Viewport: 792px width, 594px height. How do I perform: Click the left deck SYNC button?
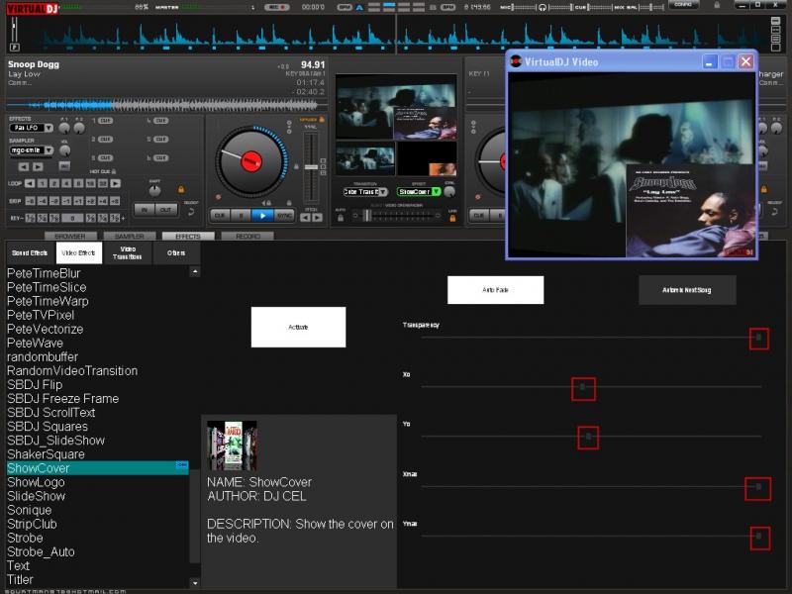coord(284,215)
